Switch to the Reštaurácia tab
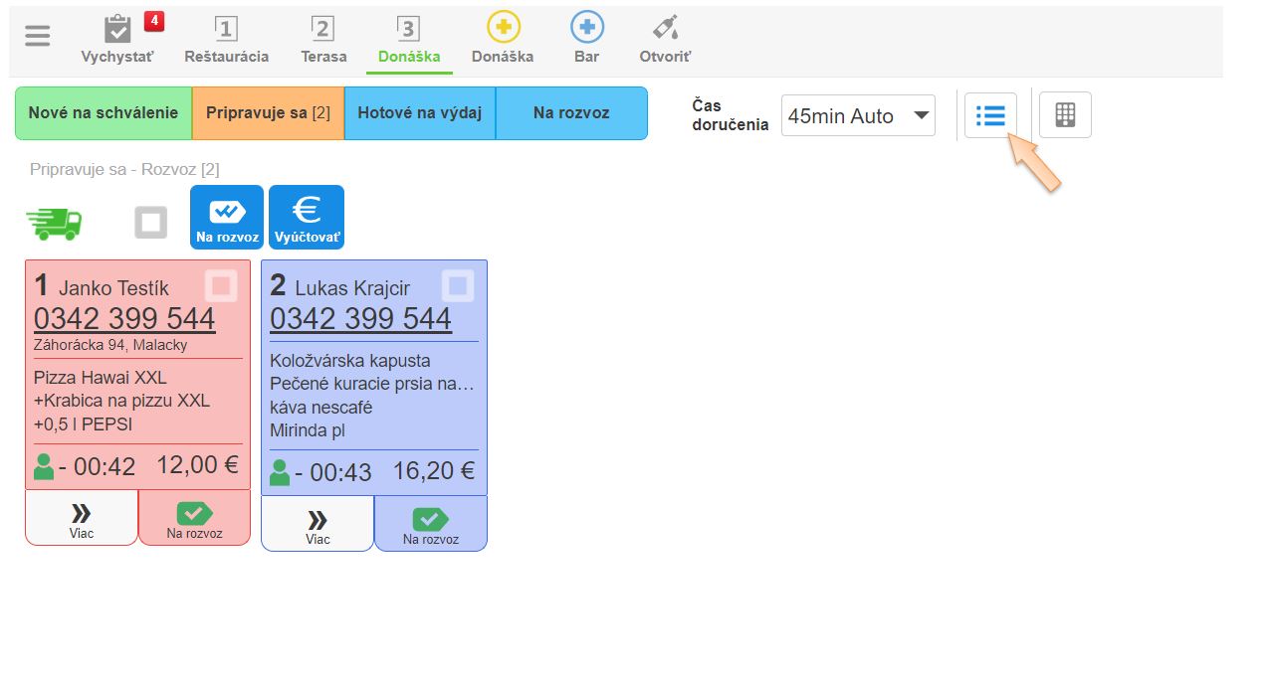This screenshot has height=676, width=1271. (x=226, y=38)
